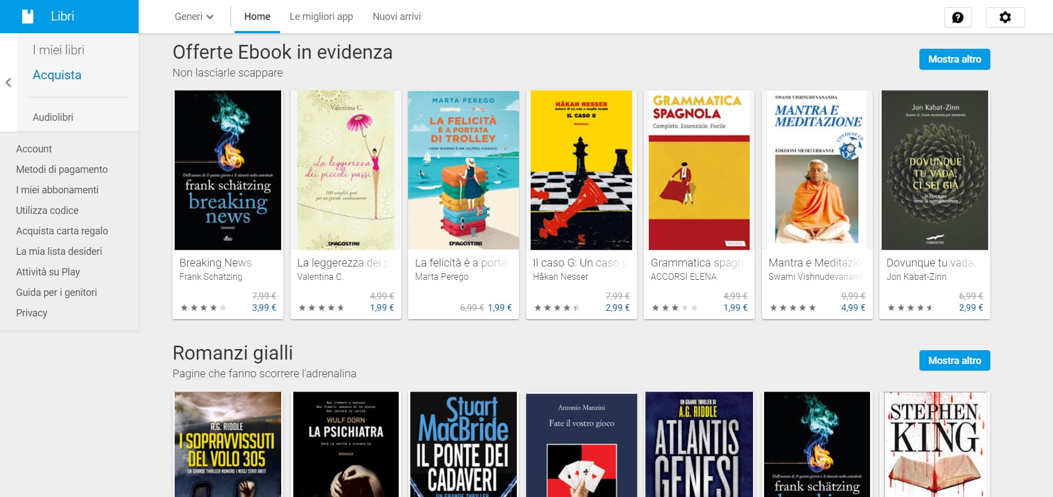
Task: Collapse sidebar with the left chevron arrow
Action: (x=8, y=83)
